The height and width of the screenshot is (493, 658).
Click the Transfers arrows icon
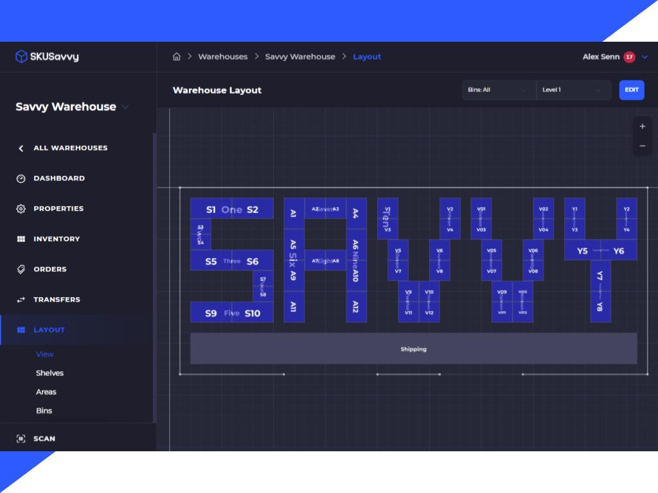pyautogui.click(x=21, y=300)
